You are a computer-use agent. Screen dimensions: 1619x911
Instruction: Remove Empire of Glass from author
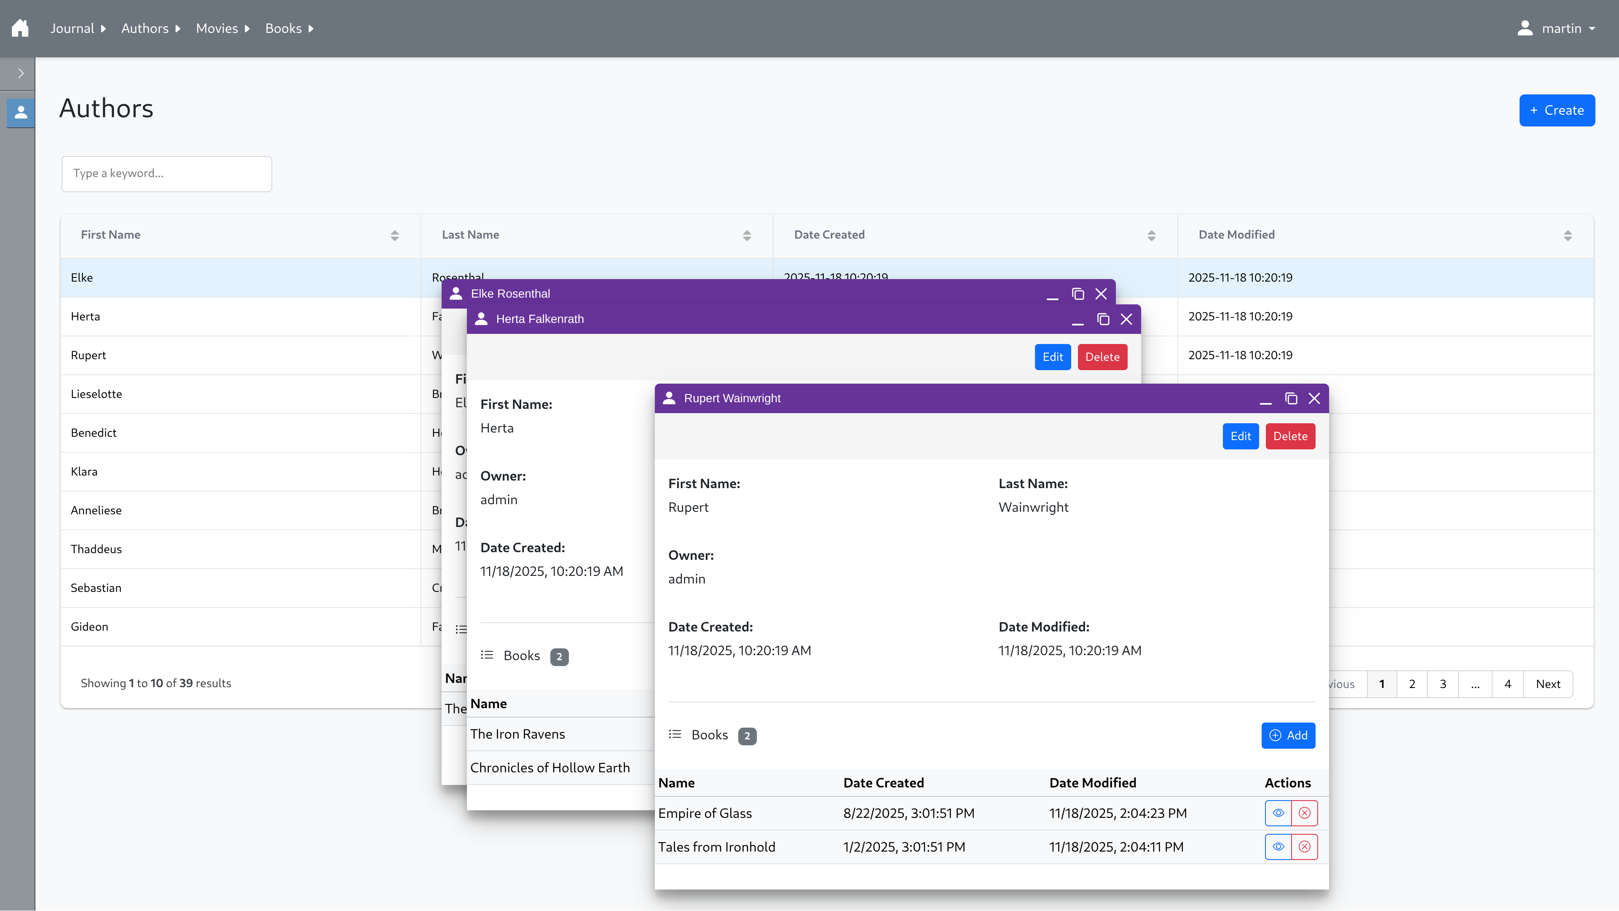tap(1304, 813)
